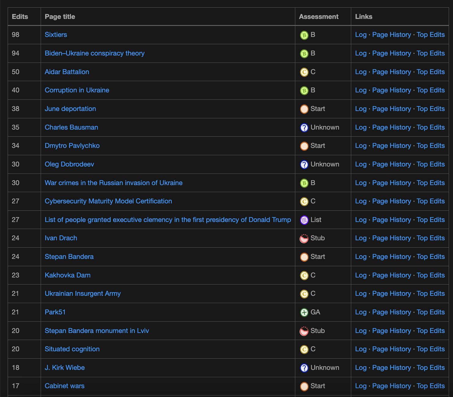Open the Situated cognition page
The image size is (453, 397).
pos(72,349)
